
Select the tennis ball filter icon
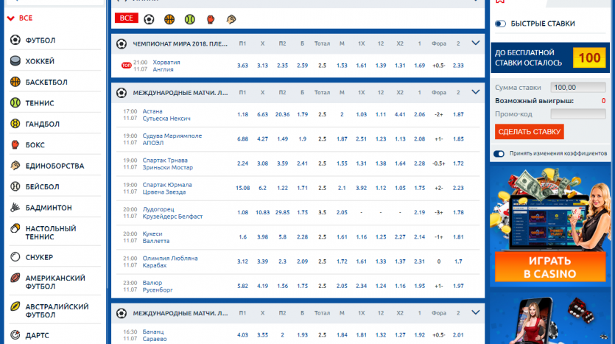coord(190,18)
